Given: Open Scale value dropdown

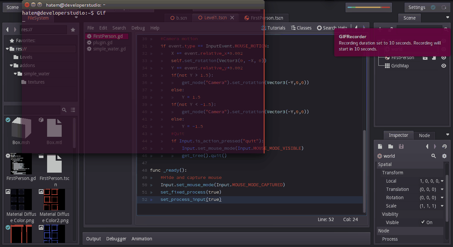Looking at the screenshot, I should [x=442, y=206].
